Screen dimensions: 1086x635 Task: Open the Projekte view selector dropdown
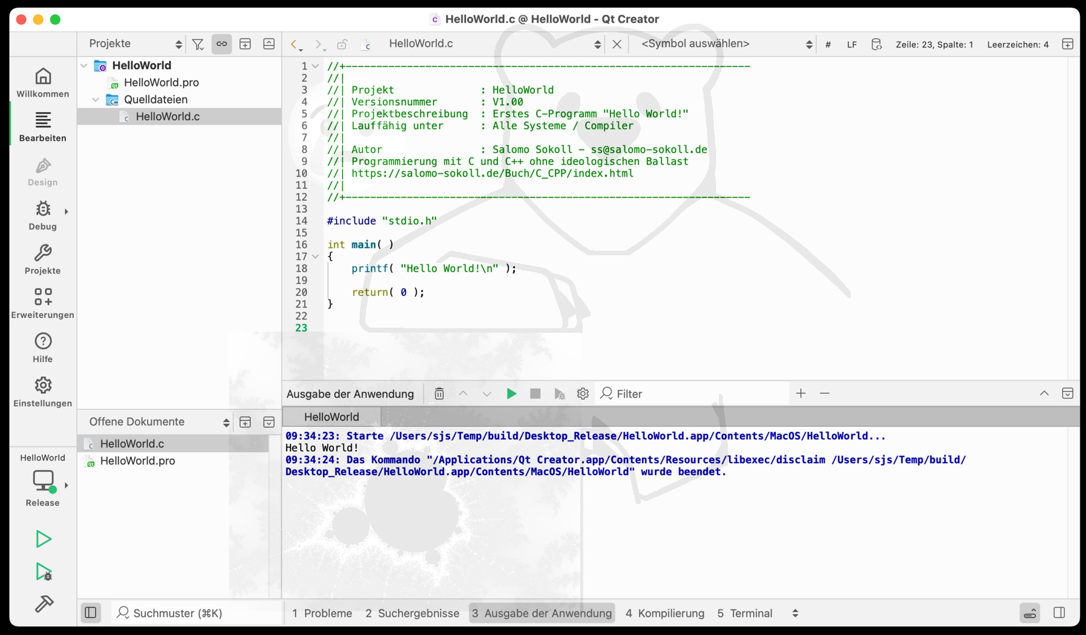point(136,44)
